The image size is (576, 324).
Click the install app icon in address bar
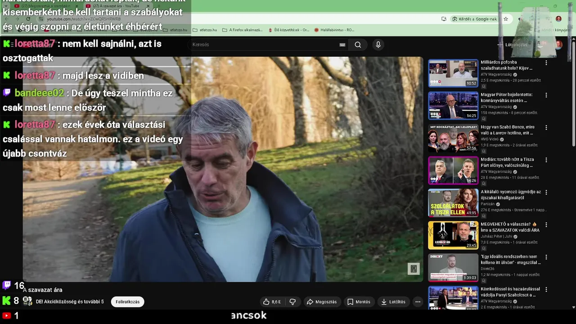[x=444, y=19]
